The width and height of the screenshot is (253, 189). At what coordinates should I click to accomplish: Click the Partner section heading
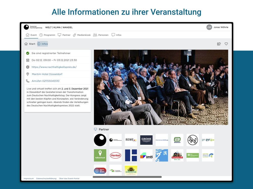101,129
